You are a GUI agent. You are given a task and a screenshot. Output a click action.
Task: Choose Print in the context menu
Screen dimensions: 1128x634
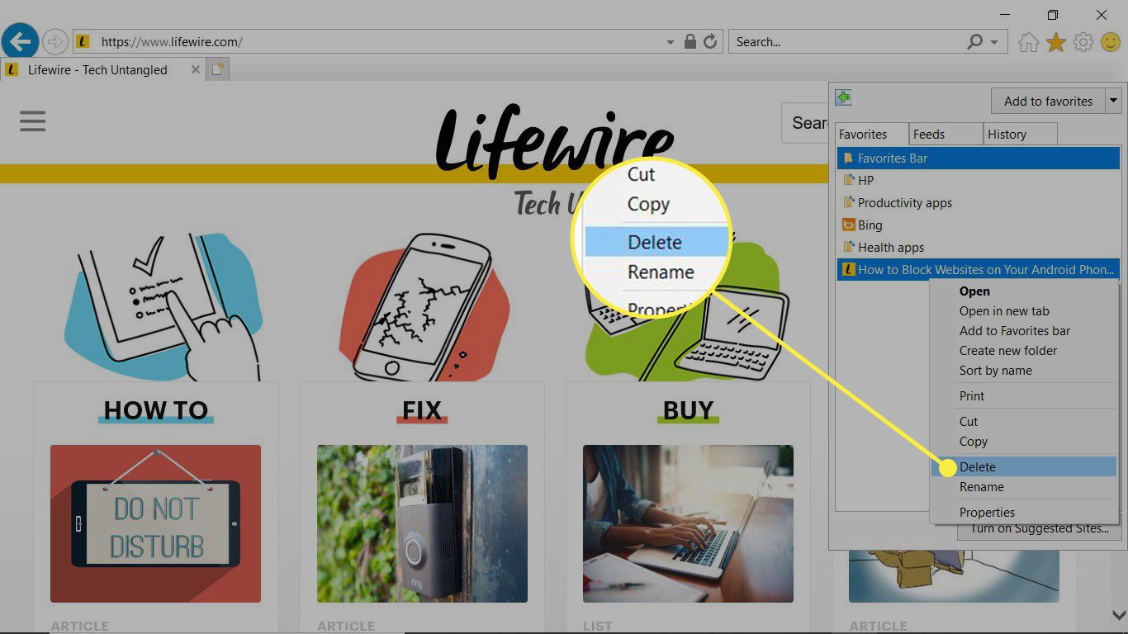pos(1024,395)
